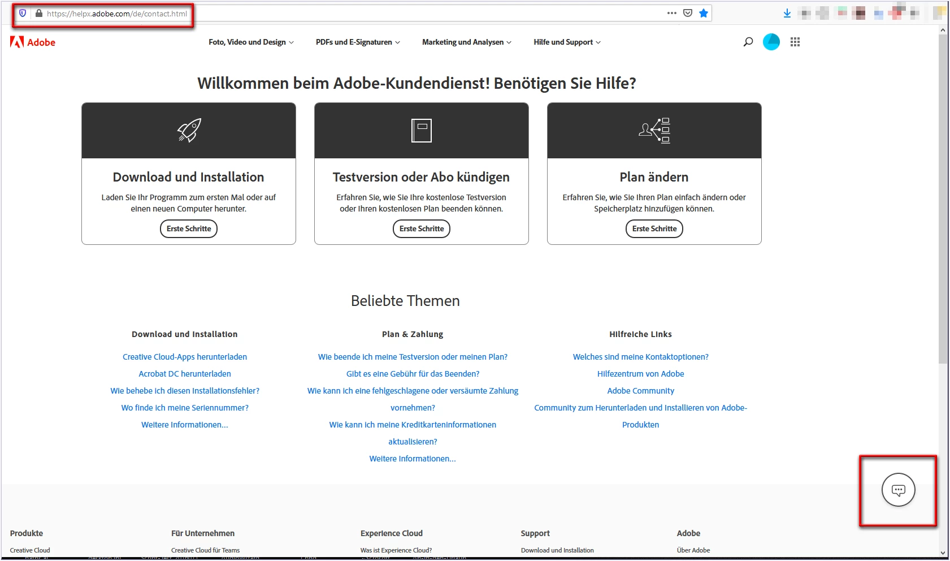Click the Save to Pocket icon

[x=688, y=13]
